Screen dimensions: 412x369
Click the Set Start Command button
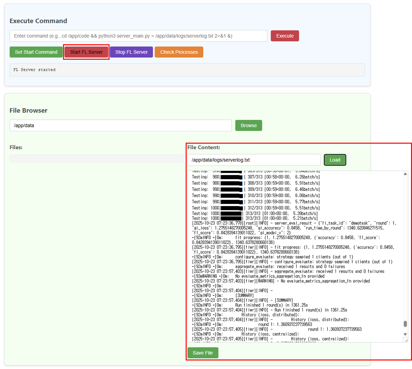click(x=36, y=52)
